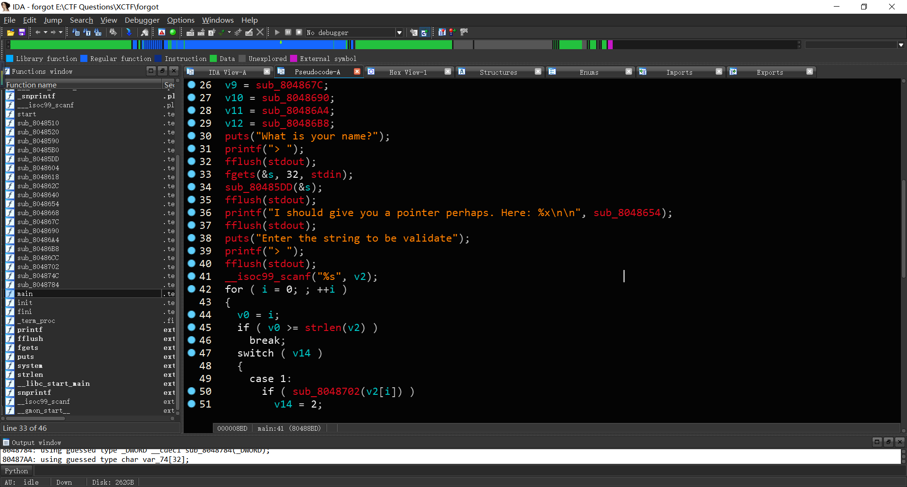Close the Functions window panel
907x487 pixels.
174,71
